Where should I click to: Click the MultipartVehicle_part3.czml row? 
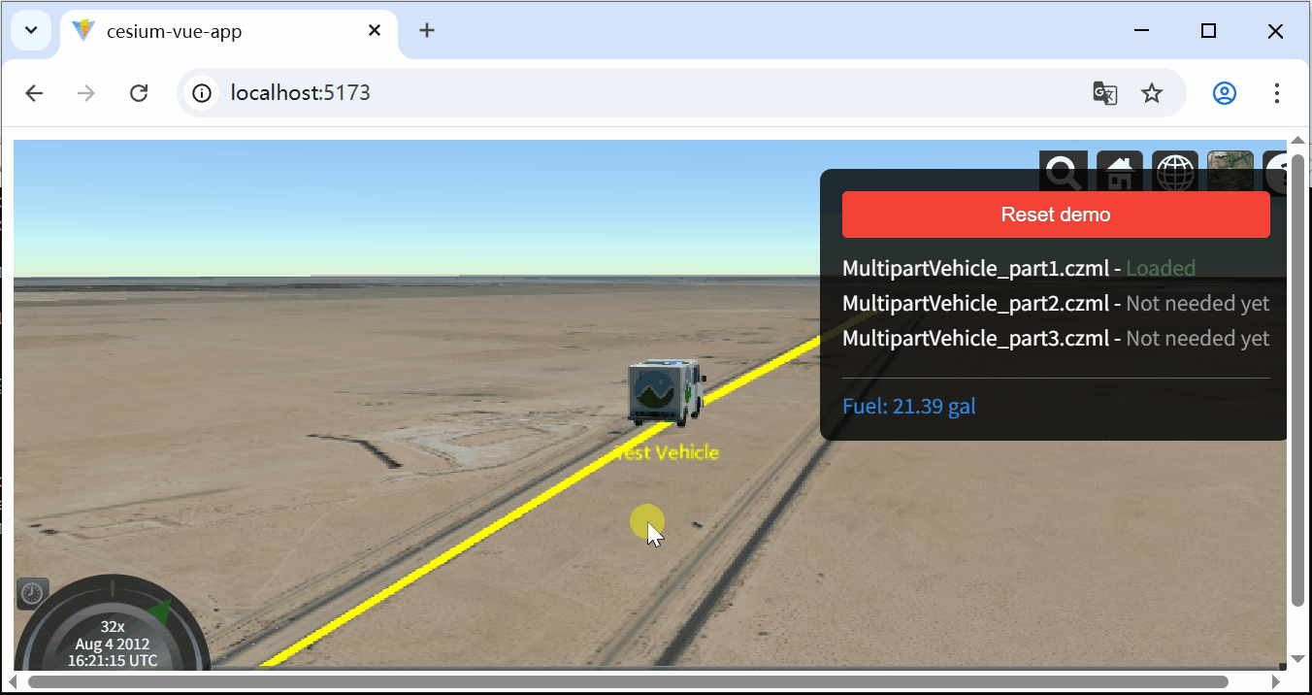coord(1056,339)
